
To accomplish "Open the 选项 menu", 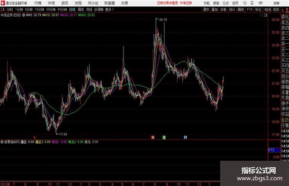I will pyautogui.click(x=235, y=3).
